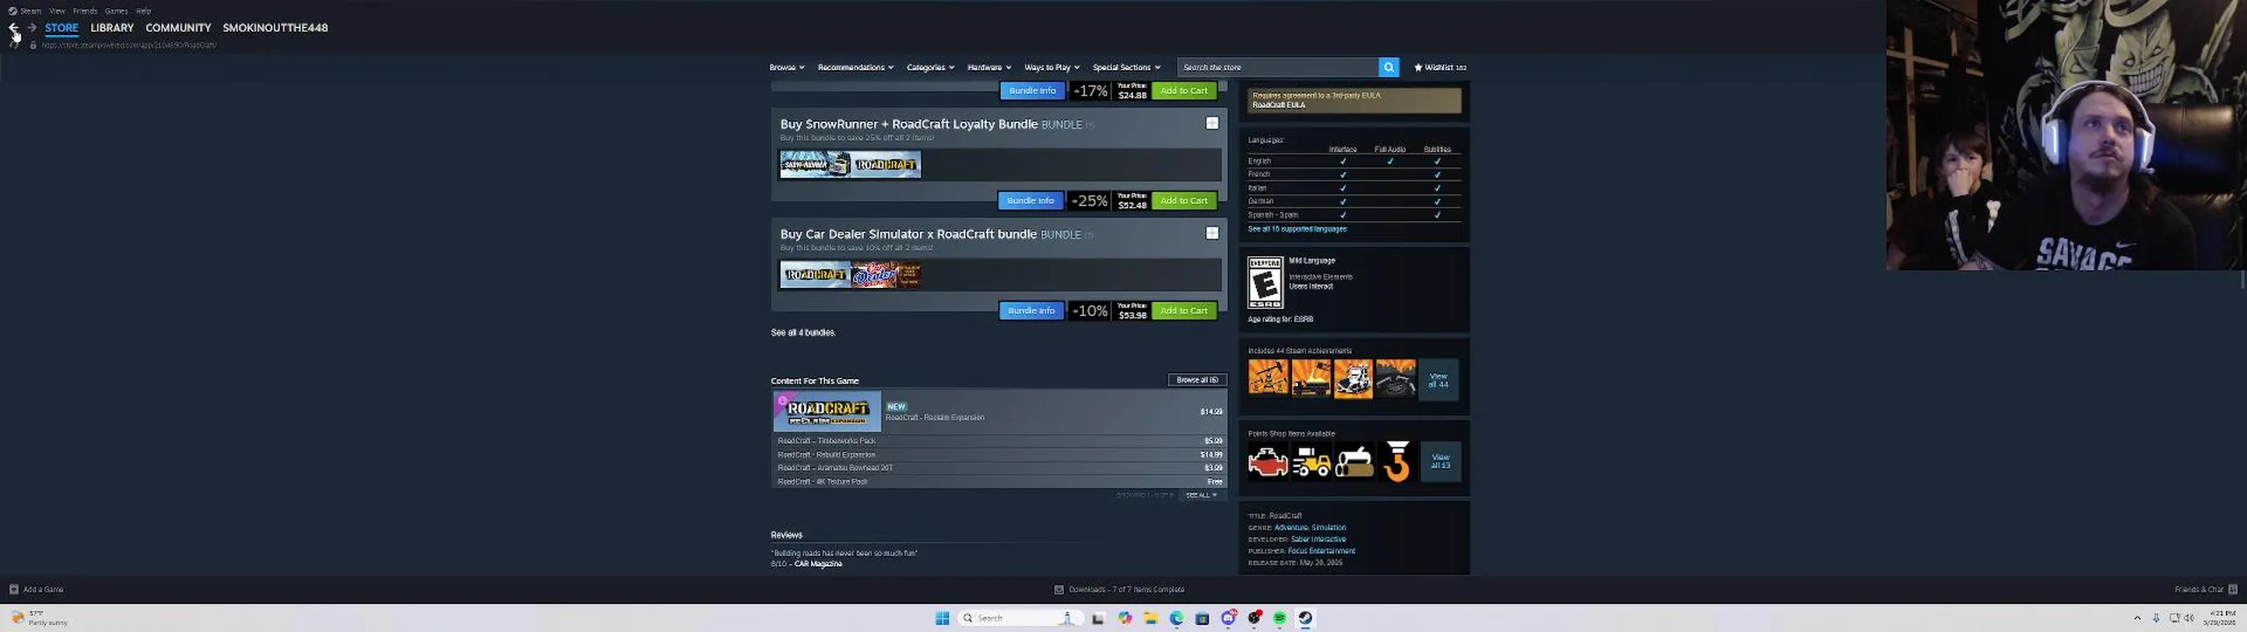The width and height of the screenshot is (2247, 632).
Task: Click the Add a Game plus icon
Action: click(13, 589)
